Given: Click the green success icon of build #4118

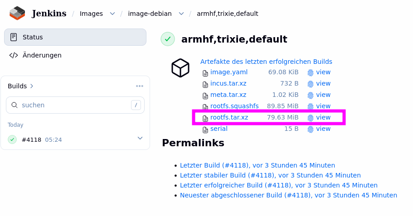Looking at the screenshot, I should pos(12,139).
